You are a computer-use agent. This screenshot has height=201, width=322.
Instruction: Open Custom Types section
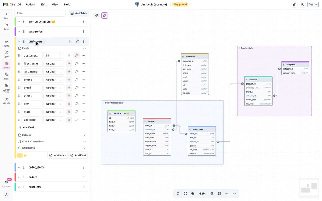(6, 88)
